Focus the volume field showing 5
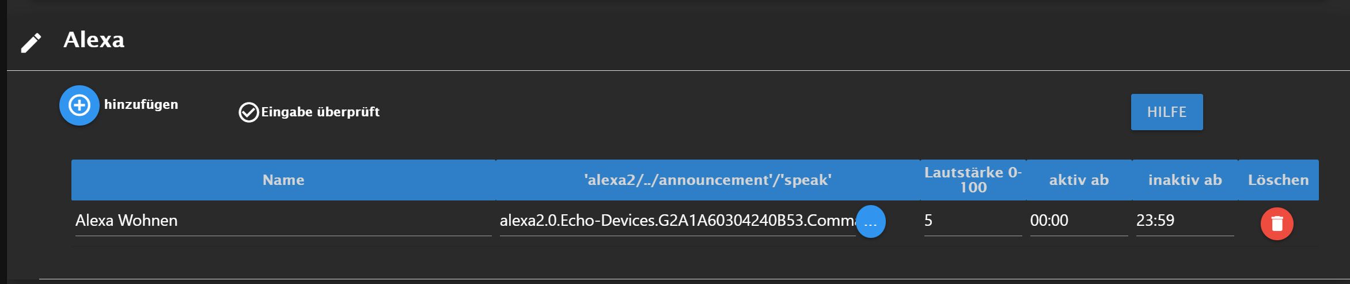Image resolution: width=1350 pixels, height=284 pixels. (972, 221)
